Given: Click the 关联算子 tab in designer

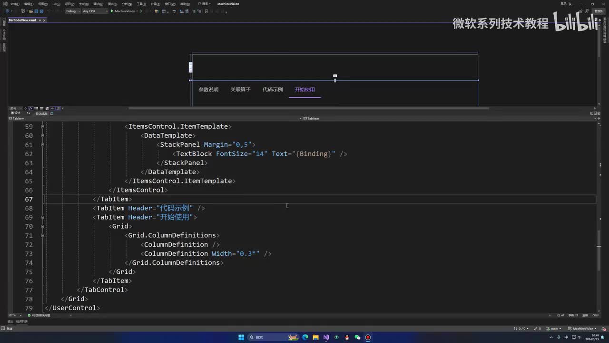Looking at the screenshot, I should (241, 90).
